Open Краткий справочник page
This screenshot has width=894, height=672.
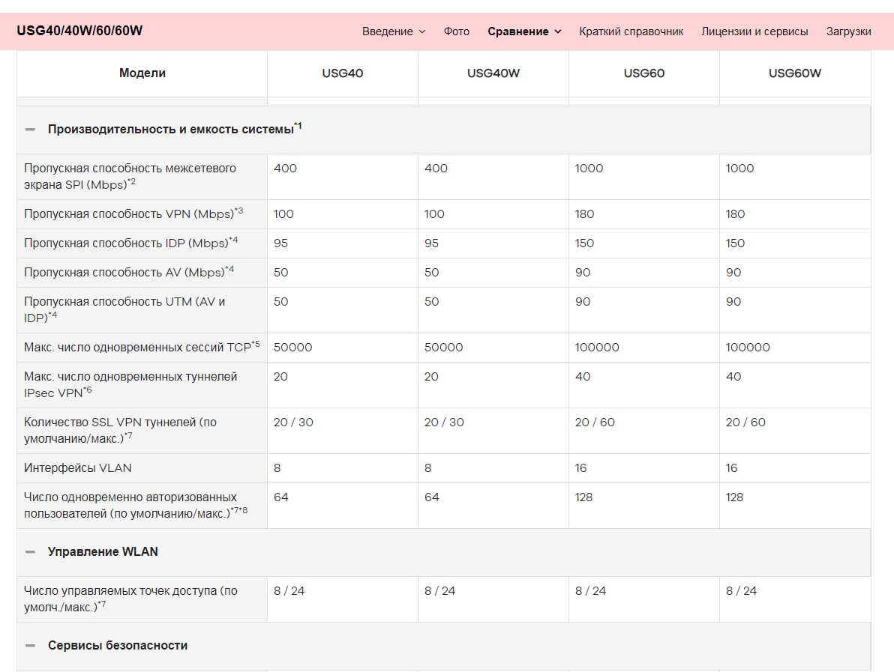(x=631, y=31)
